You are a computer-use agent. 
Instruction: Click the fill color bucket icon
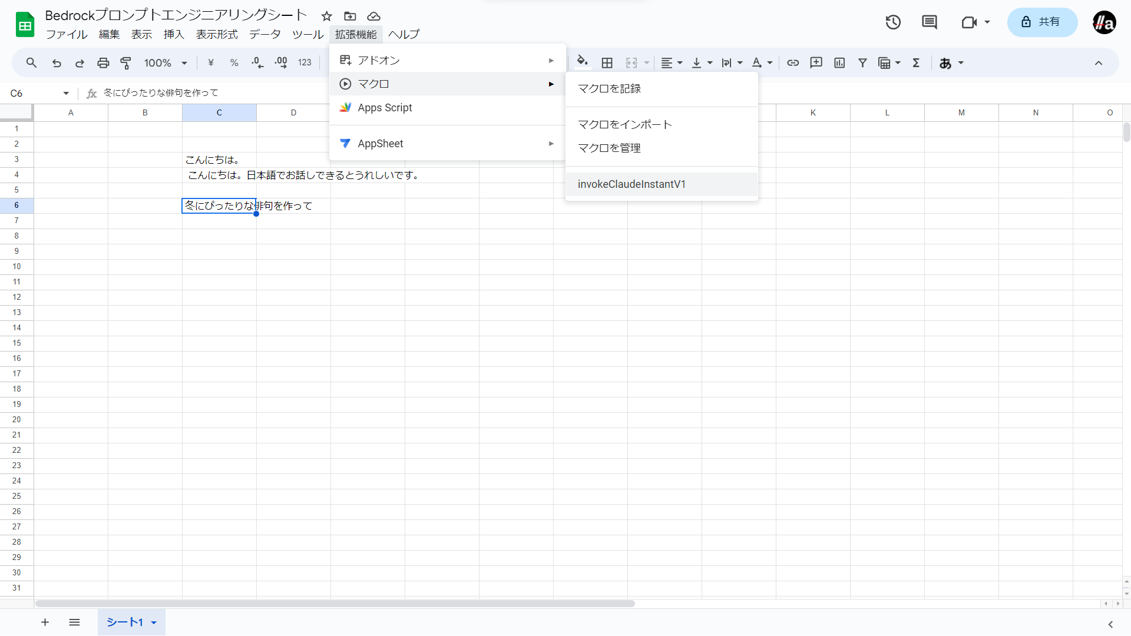click(582, 62)
